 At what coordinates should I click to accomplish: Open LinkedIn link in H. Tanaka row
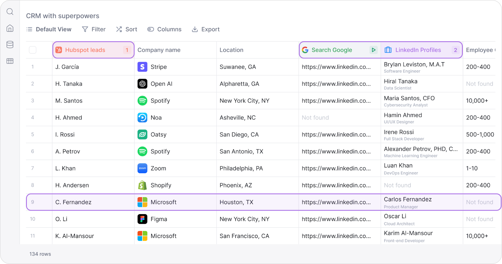(336, 84)
